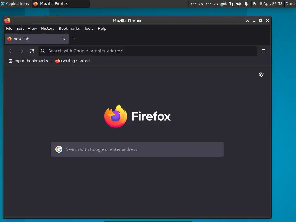Minimize the Mozilla Firefox window
Viewport: 296px width, 222px height.
click(x=254, y=21)
